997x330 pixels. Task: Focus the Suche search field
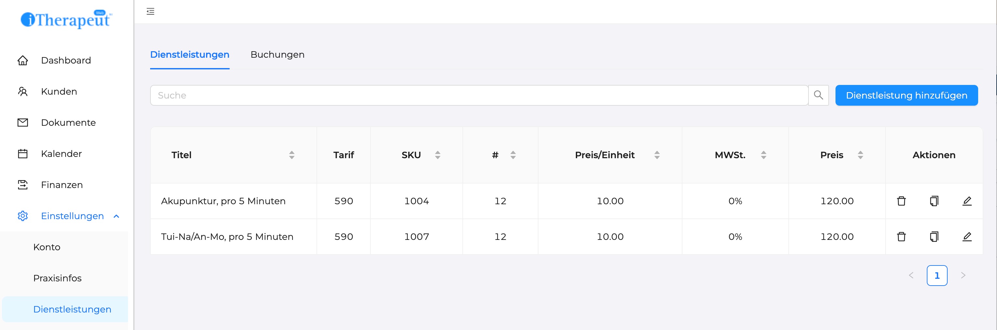(479, 95)
